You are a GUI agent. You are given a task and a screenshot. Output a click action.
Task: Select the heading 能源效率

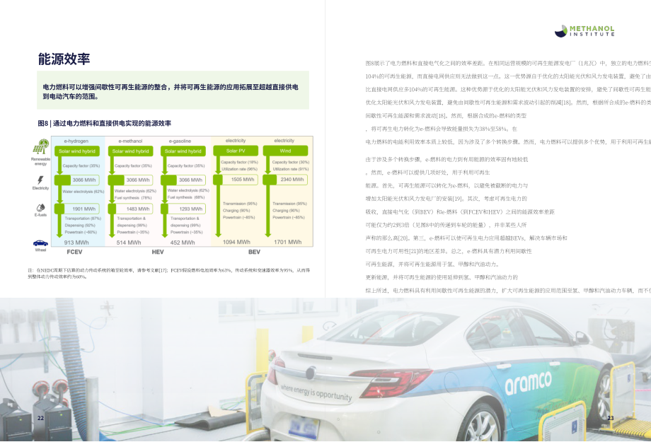coord(64,59)
